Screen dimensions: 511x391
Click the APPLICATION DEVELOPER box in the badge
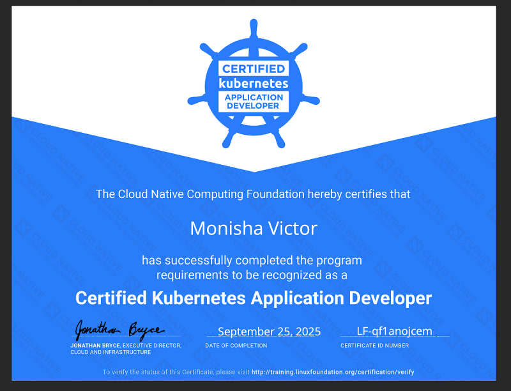point(254,102)
